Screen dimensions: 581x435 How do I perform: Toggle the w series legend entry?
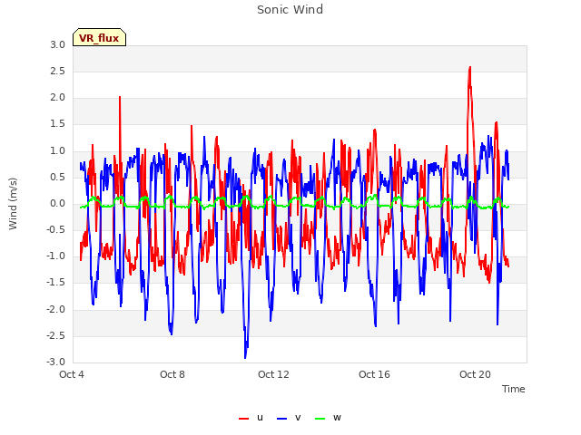click(328, 418)
